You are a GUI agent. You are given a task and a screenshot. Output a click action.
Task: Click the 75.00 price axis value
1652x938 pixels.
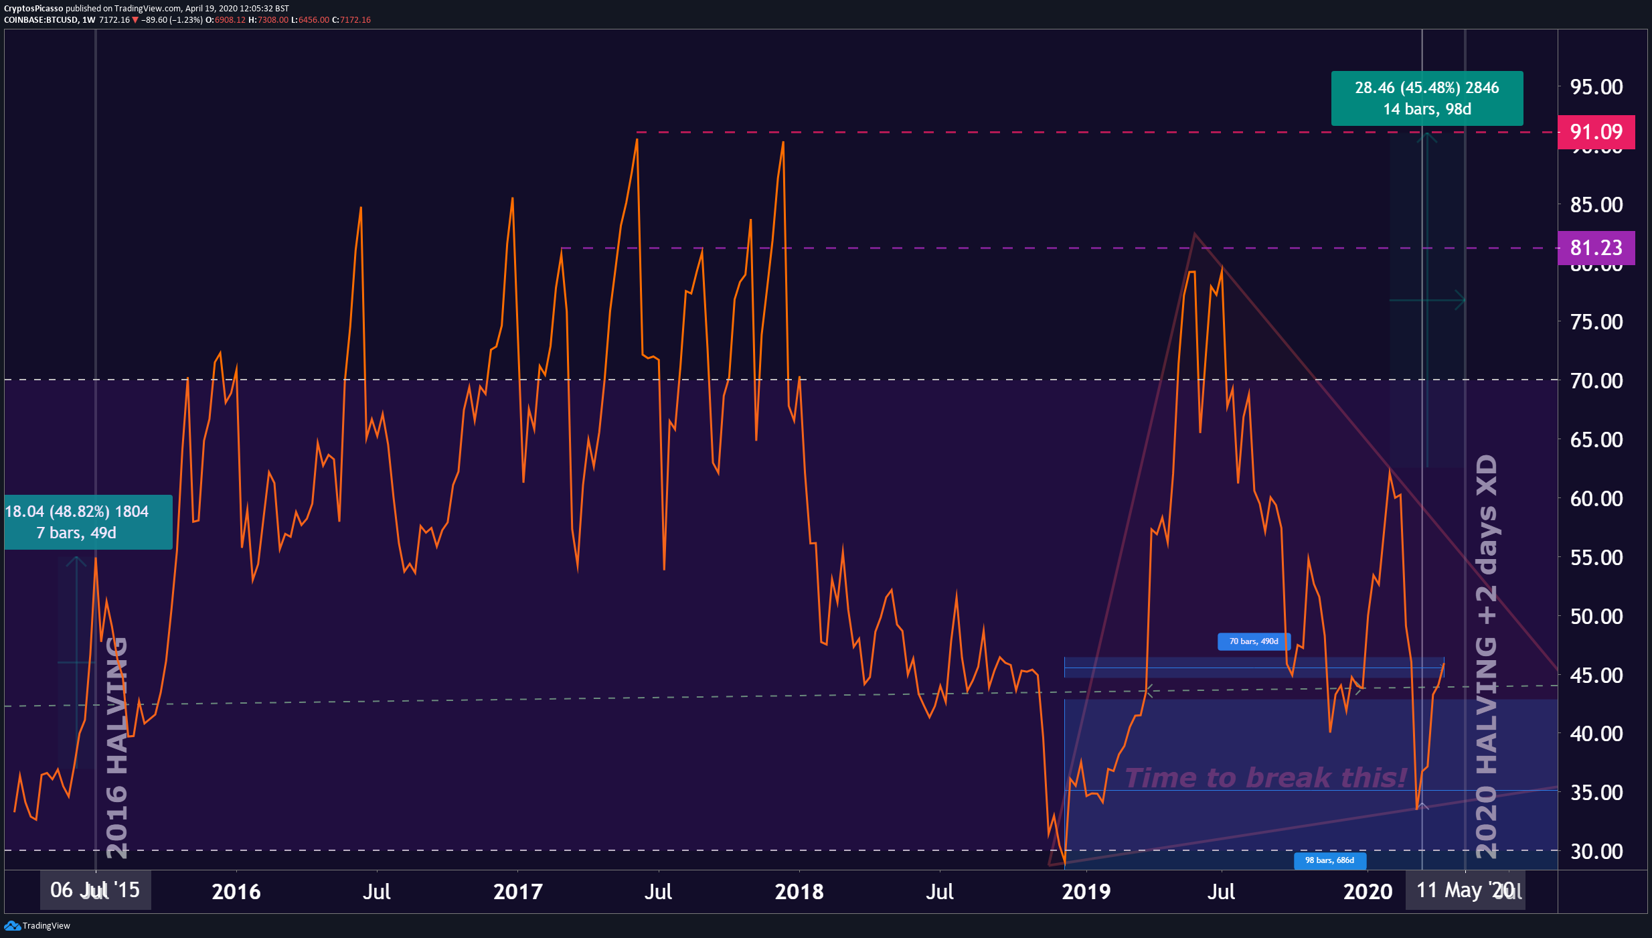point(1596,321)
